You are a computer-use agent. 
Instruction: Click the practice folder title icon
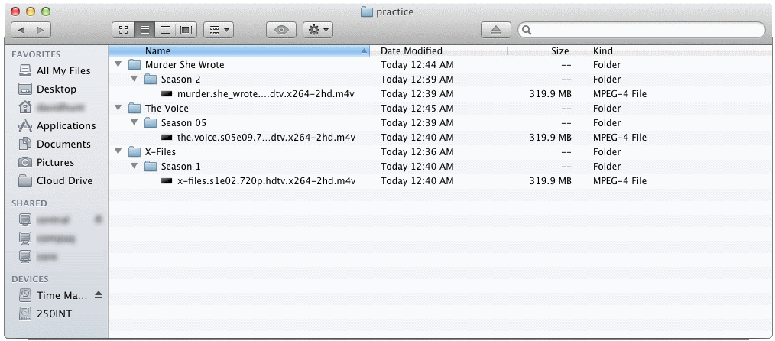tap(366, 11)
